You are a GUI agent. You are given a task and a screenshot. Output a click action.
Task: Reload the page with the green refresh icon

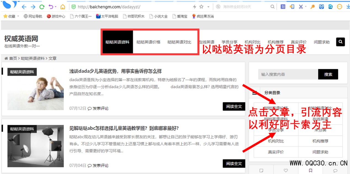(x=42, y=7)
